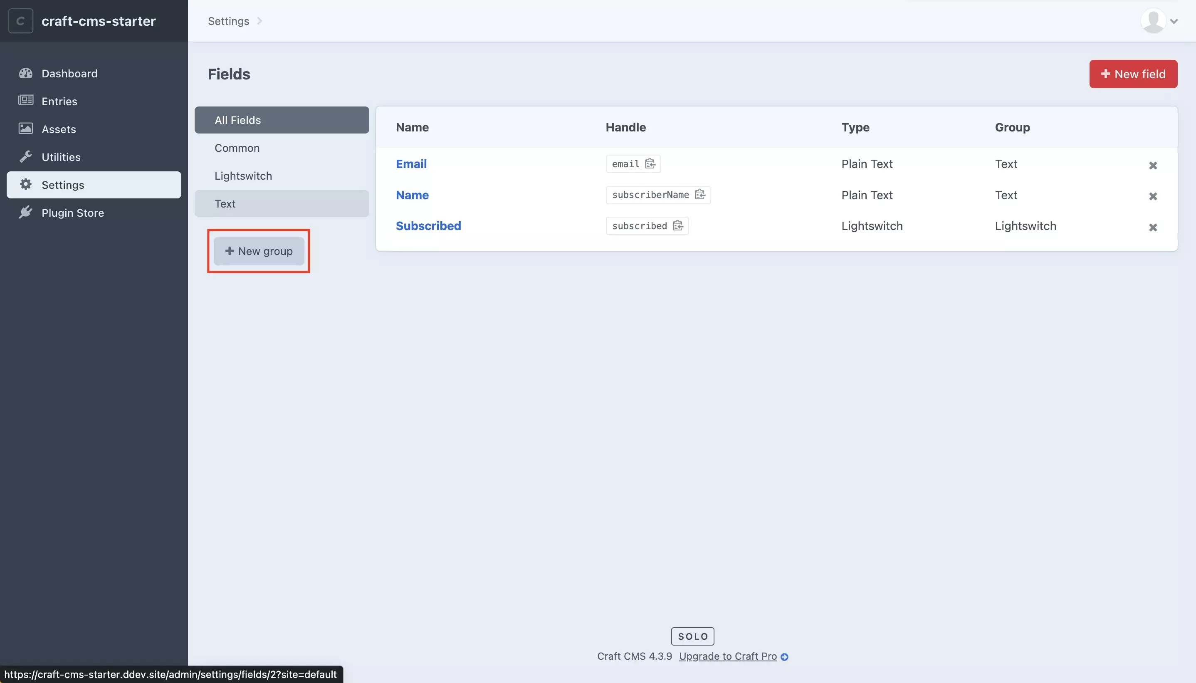This screenshot has height=683, width=1196.
Task: Go to Entries section
Action: pyautogui.click(x=94, y=101)
